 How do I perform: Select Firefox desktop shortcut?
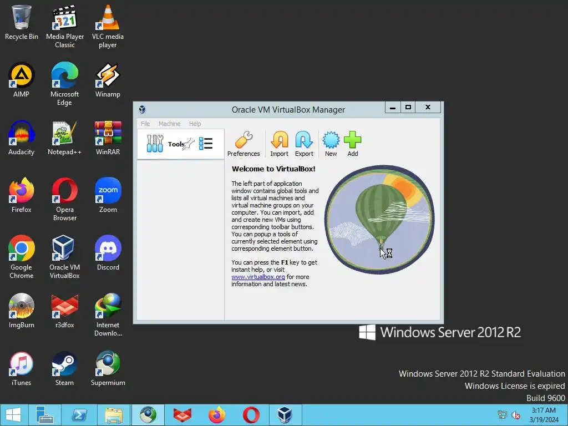[22, 196]
